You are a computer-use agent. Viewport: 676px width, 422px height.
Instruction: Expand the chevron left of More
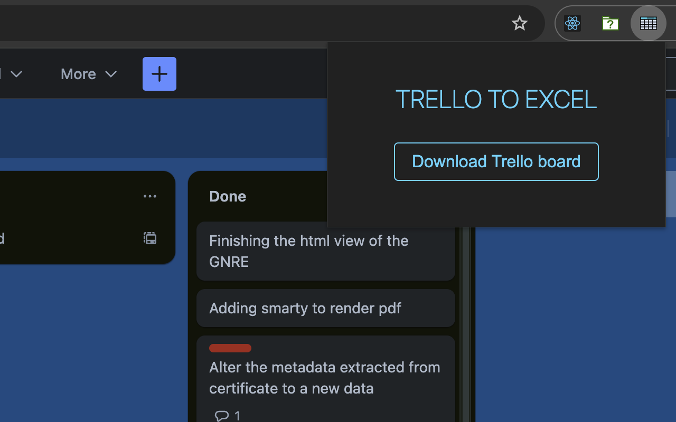[x=16, y=74]
